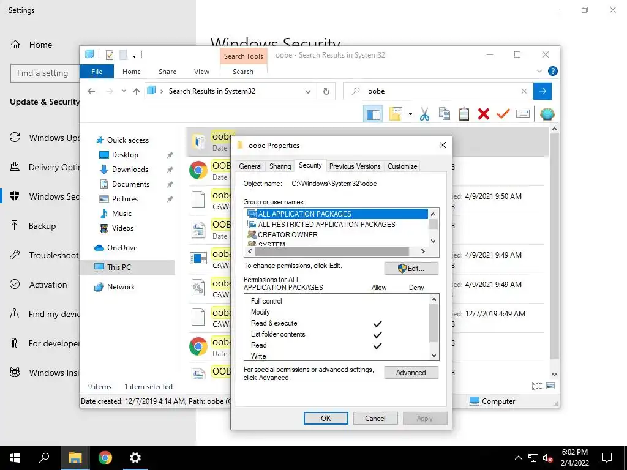Switch to details view icon in status bar

[537, 386]
